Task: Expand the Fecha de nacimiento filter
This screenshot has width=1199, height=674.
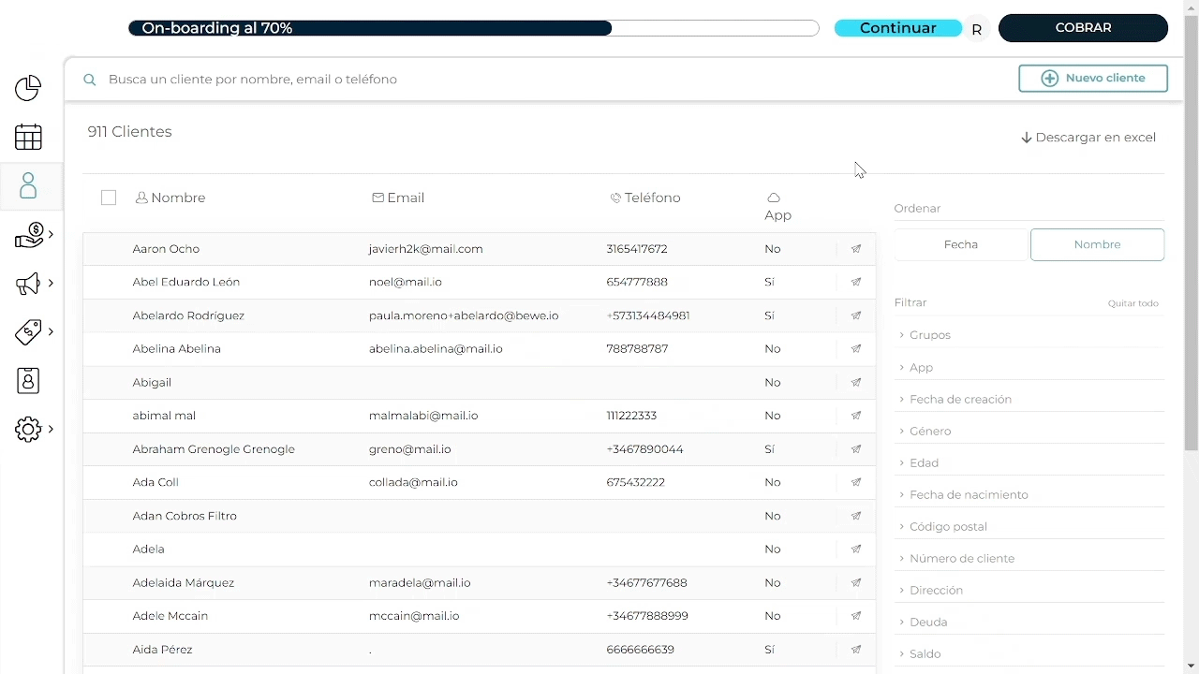Action: 1029,495
